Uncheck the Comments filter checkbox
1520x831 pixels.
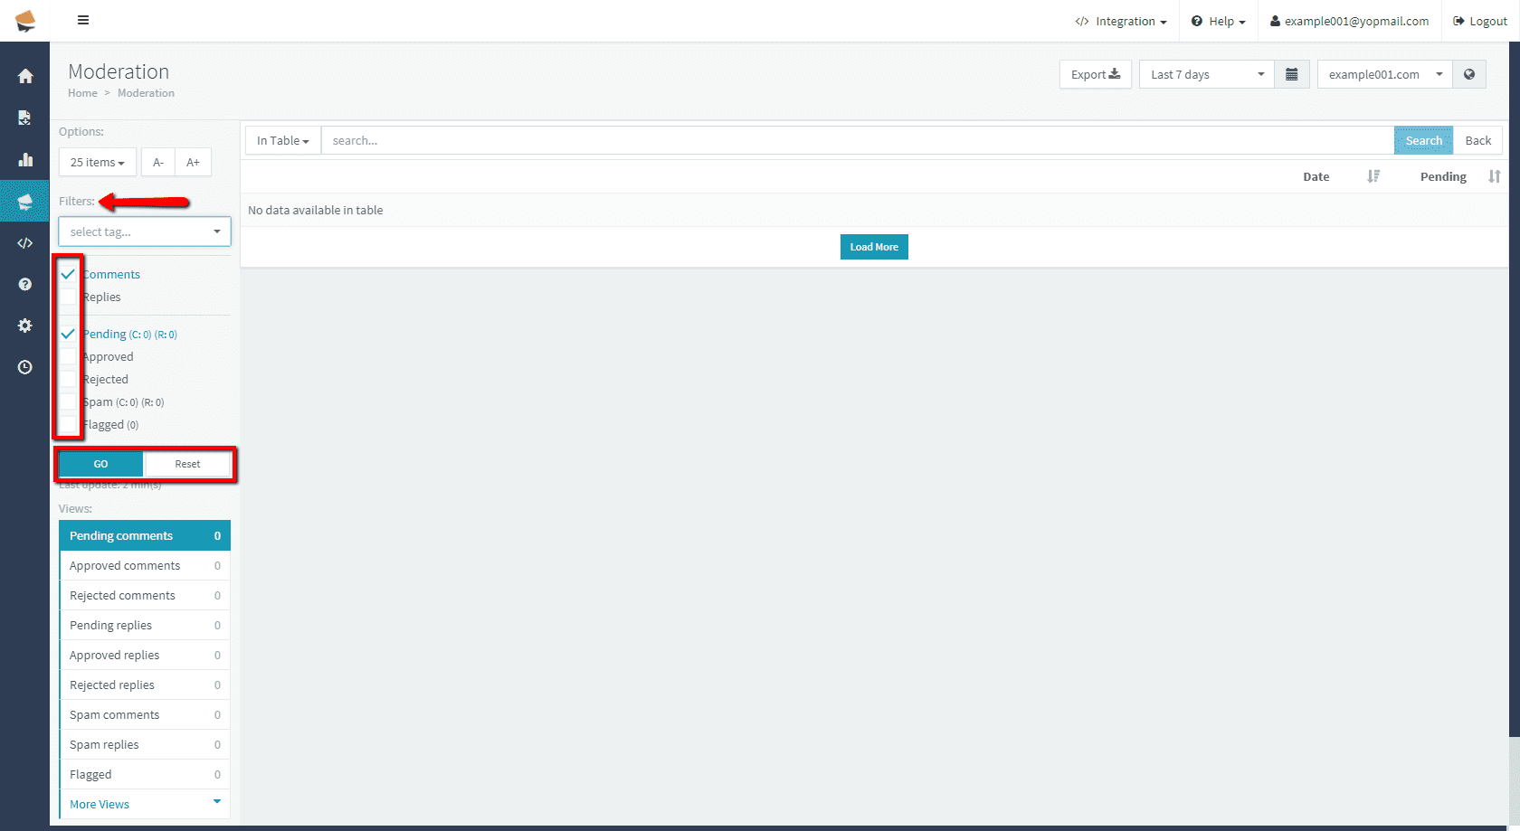(68, 274)
